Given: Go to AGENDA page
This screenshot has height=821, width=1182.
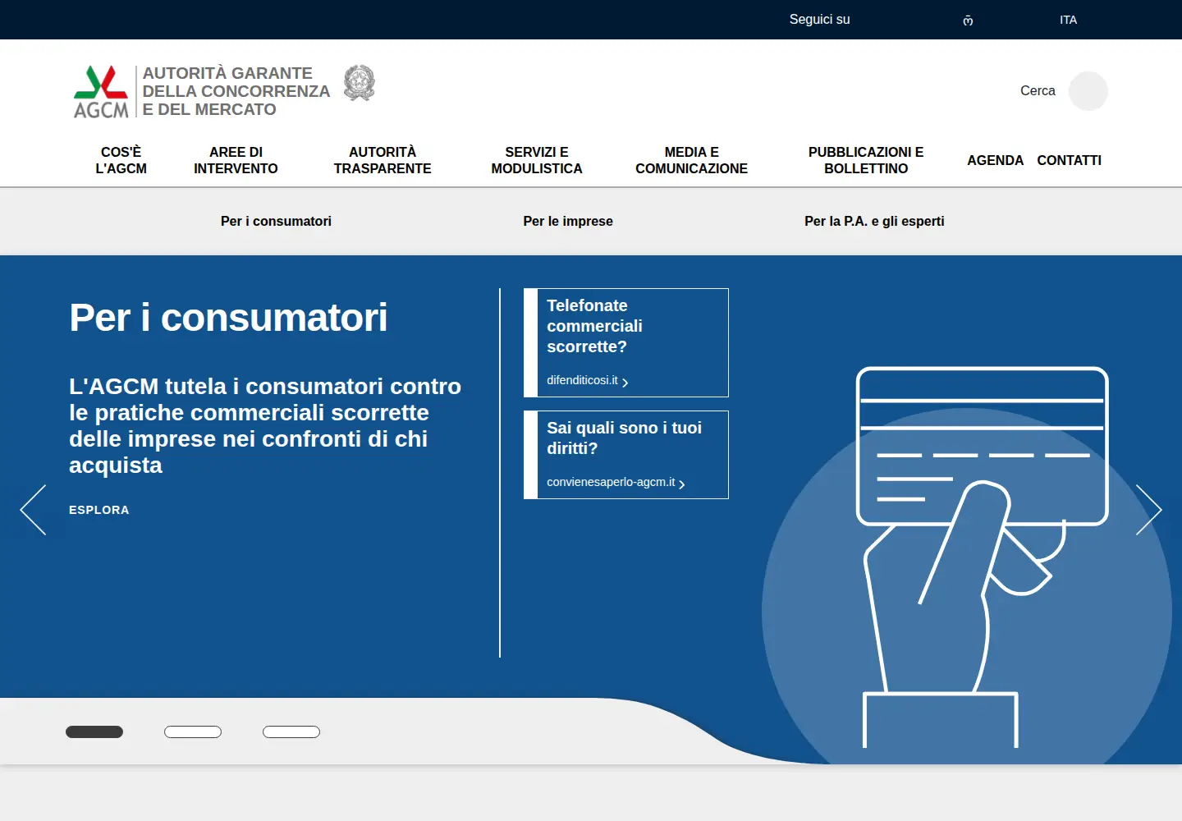Looking at the screenshot, I should [995, 160].
